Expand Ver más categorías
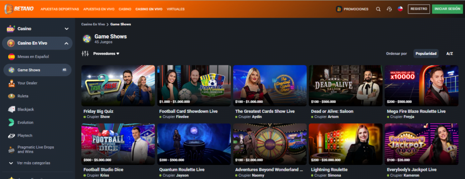The width and height of the screenshot is (465, 179). pos(33,163)
